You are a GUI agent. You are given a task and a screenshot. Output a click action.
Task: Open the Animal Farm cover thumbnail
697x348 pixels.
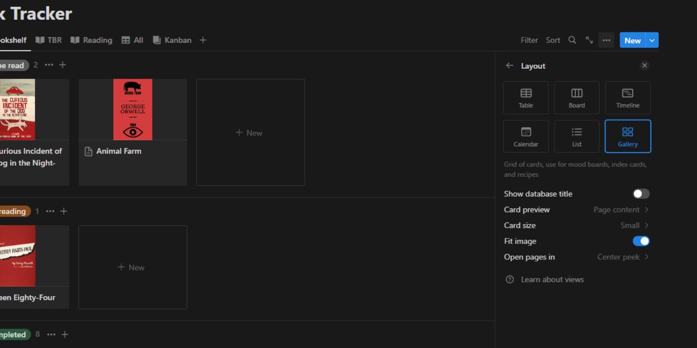point(133,109)
